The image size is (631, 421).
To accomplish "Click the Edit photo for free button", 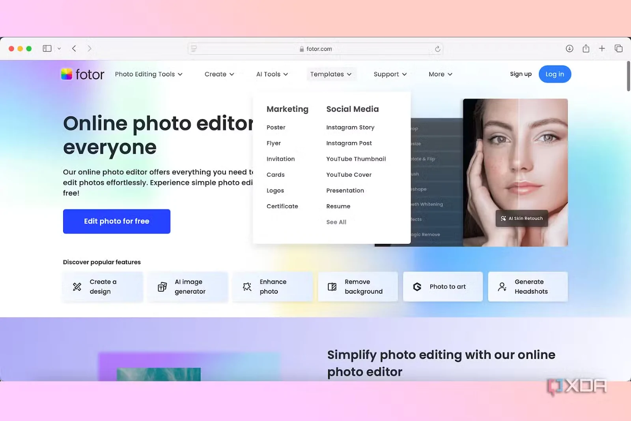I will (116, 221).
